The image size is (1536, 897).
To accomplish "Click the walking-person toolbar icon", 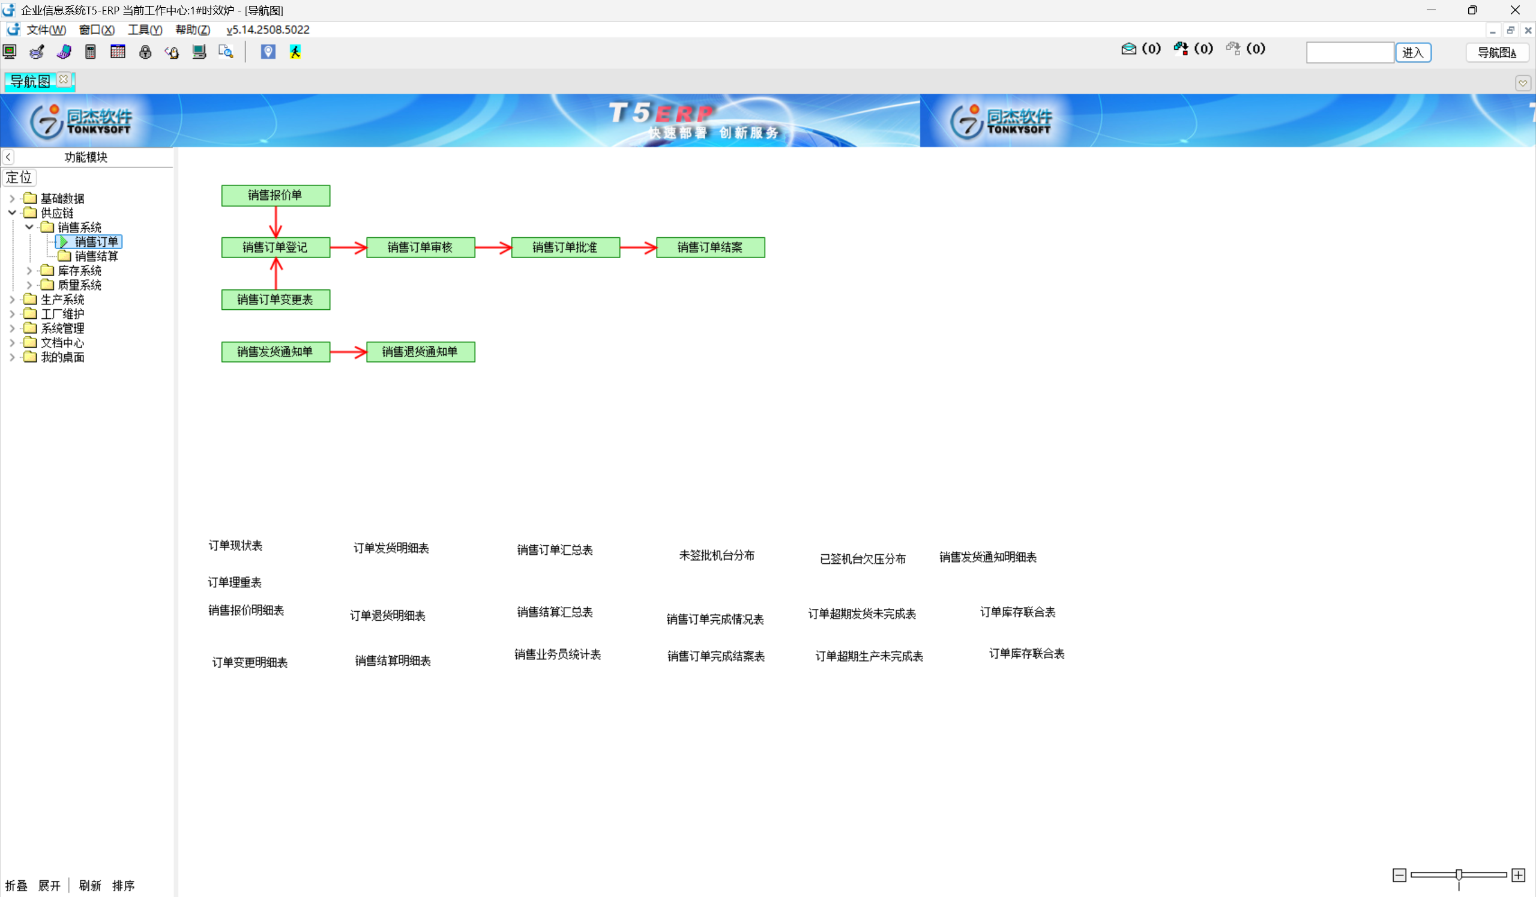I will click(x=295, y=52).
